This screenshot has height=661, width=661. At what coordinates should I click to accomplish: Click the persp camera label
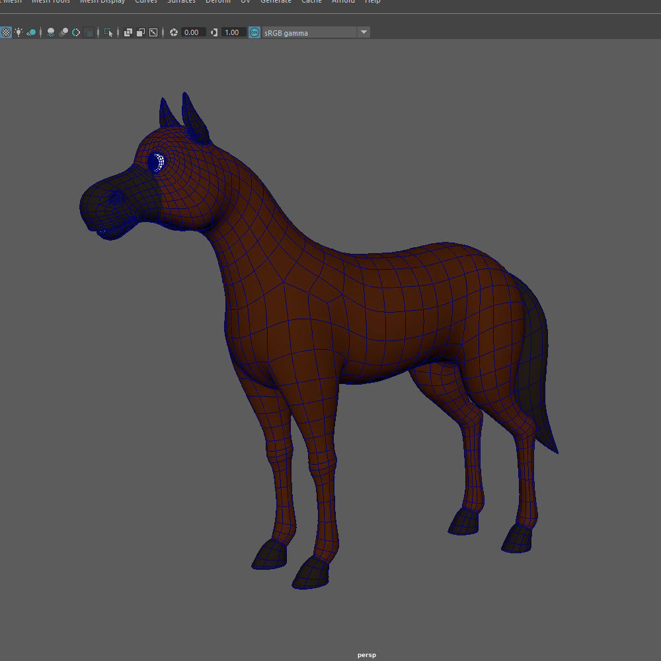[x=366, y=654]
